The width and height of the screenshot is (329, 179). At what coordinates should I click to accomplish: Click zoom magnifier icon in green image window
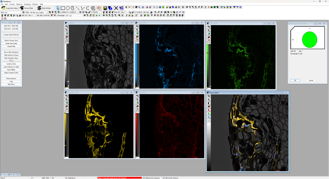[209, 26]
